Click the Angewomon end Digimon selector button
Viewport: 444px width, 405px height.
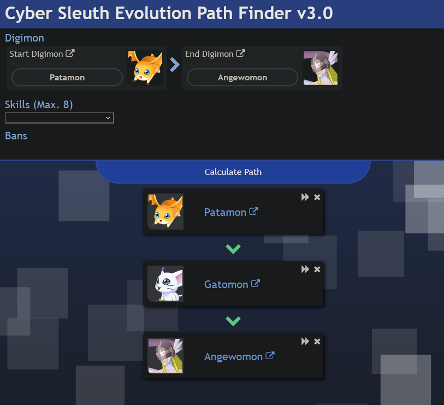pyautogui.click(x=242, y=78)
